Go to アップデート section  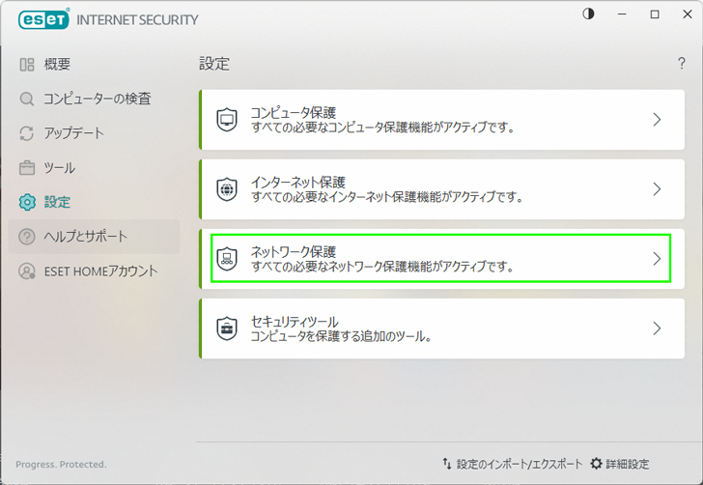(74, 133)
